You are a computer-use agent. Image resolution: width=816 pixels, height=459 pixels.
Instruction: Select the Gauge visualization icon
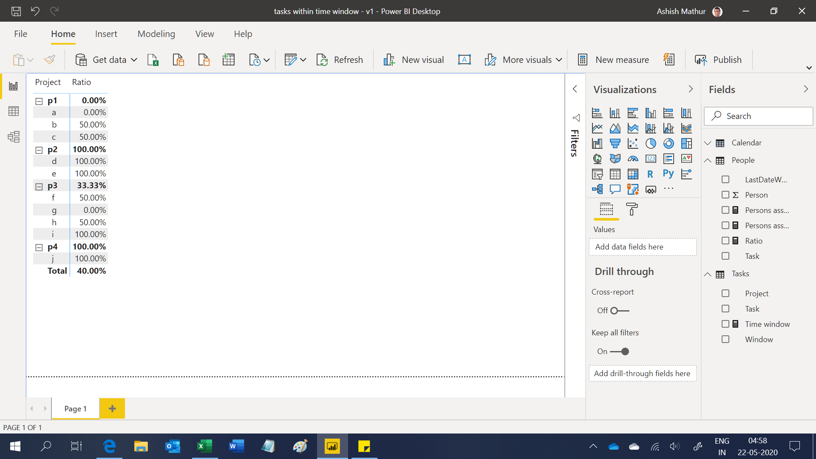[x=633, y=159]
